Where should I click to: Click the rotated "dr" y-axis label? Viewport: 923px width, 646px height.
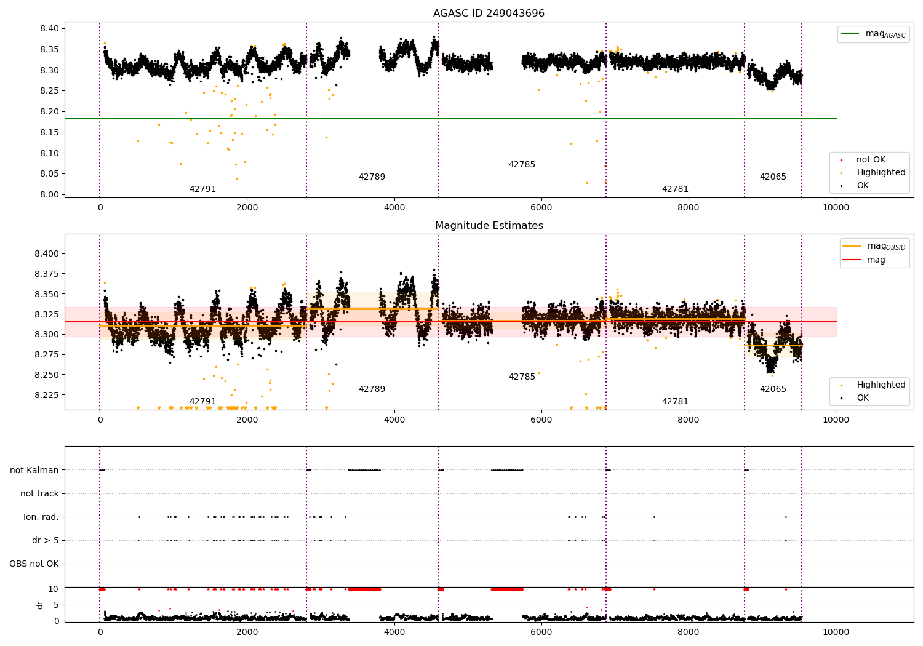click(40, 605)
